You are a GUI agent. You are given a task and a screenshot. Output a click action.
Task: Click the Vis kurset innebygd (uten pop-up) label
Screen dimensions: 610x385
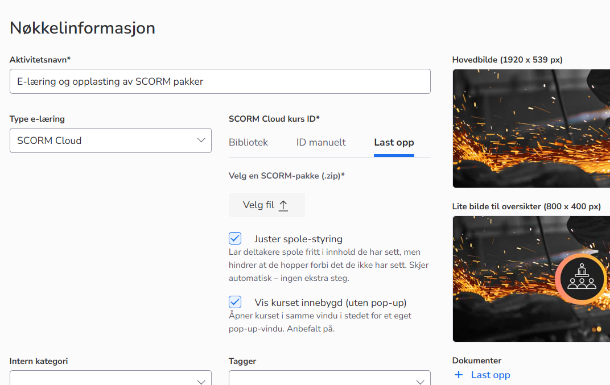[x=330, y=303]
